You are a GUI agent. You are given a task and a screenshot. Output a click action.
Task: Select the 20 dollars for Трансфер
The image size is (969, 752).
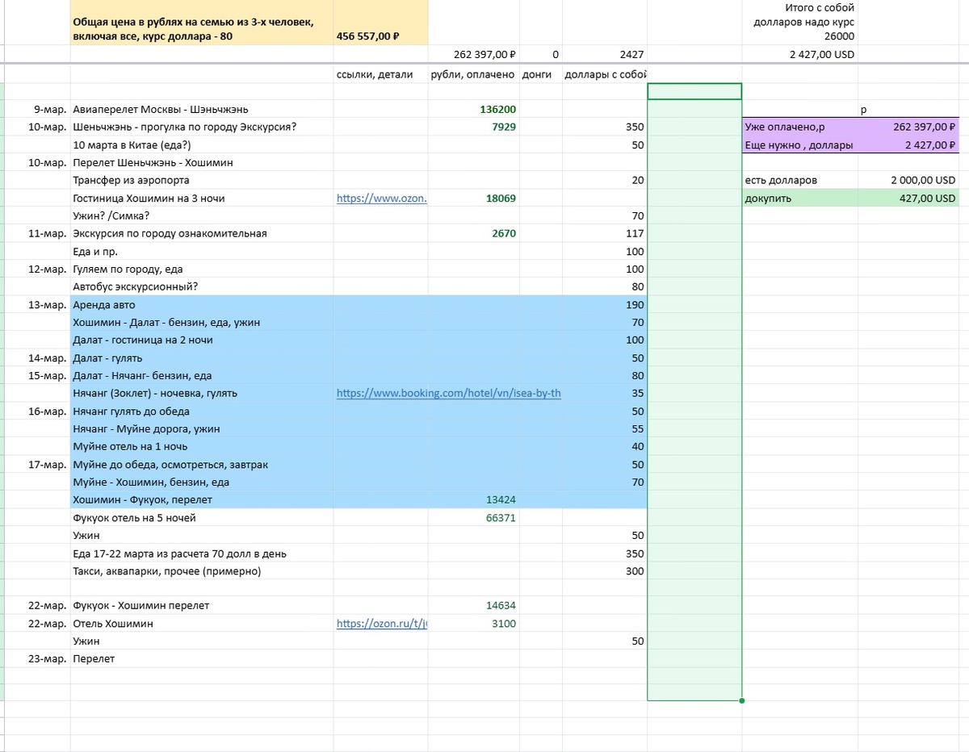coord(606,181)
